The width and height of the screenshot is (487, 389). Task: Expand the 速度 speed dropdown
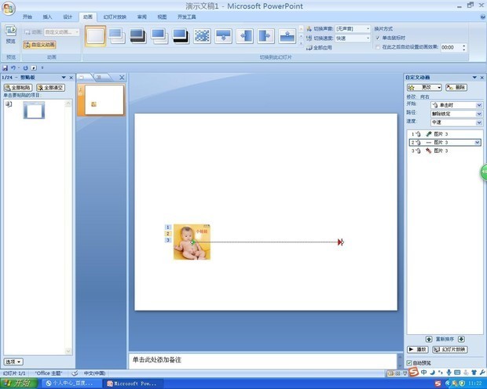(x=456, y=122)
